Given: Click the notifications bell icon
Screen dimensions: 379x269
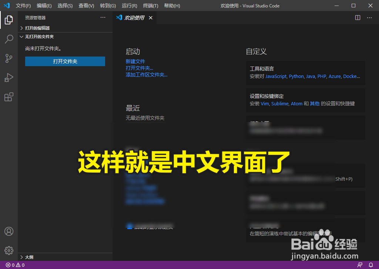Looking at the screenshot, I should pos(371,265).
